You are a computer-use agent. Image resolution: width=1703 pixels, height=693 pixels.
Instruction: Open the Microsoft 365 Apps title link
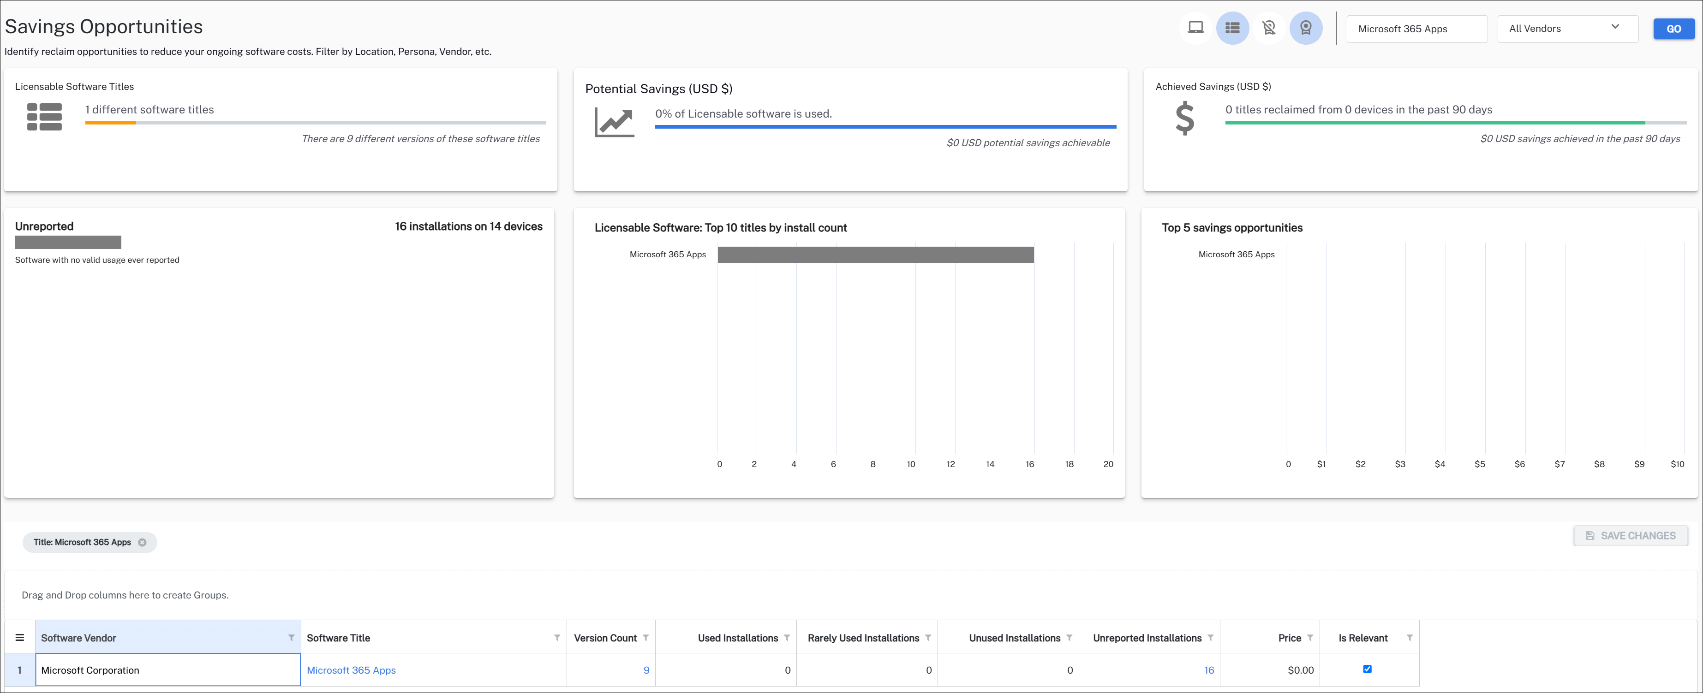pos(351,670)
